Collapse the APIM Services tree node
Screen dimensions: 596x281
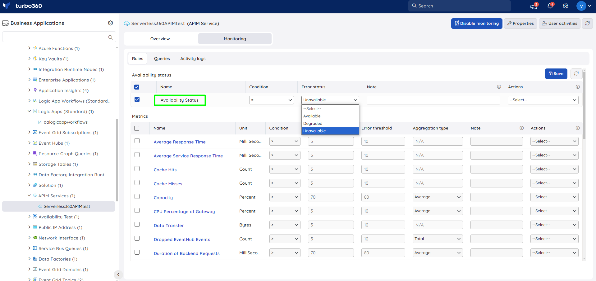[29, 195]
